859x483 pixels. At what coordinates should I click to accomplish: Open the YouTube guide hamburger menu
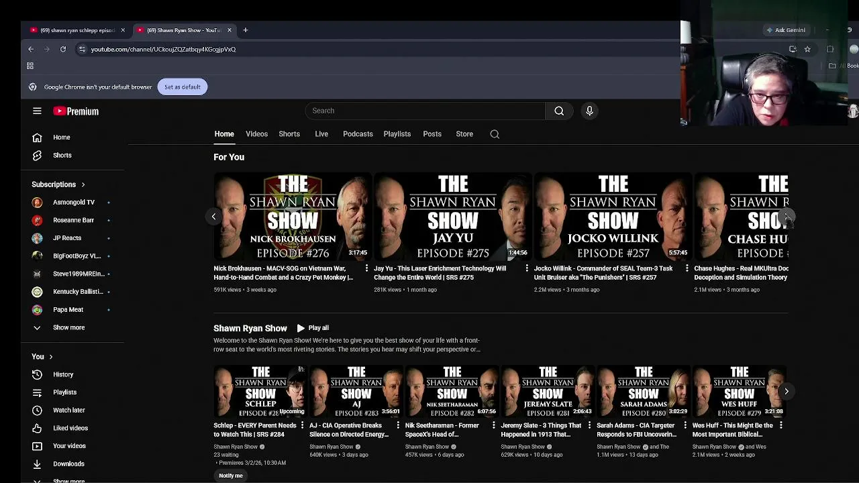click(x=37, y=111)
